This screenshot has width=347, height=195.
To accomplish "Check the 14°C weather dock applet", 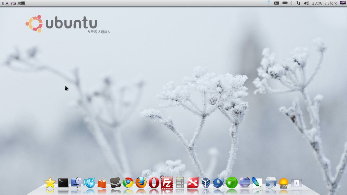I will [x=283, y=183].
